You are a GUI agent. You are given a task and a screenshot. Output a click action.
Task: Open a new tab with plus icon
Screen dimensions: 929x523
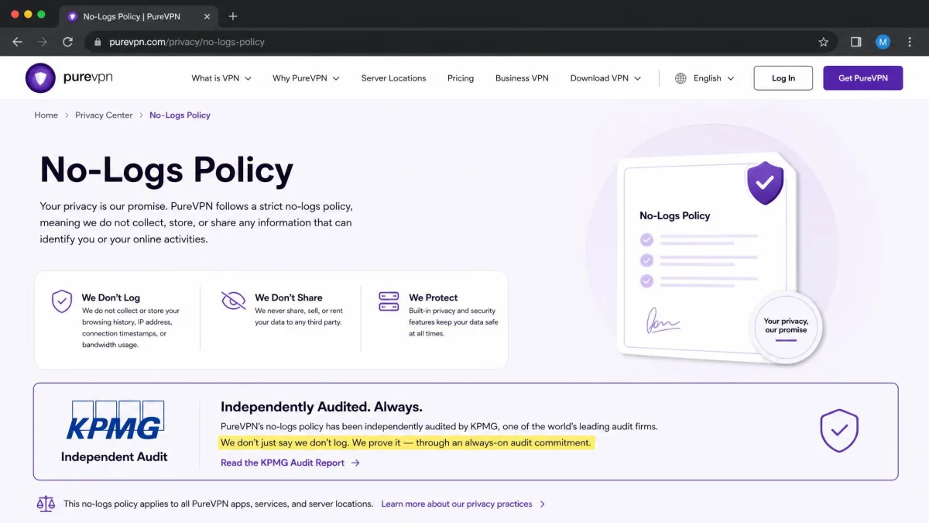click(x=233, y=16)
